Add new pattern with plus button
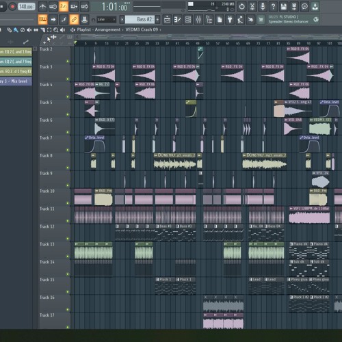The height and width of the screenshot is (342, 342). pos(157,20)
